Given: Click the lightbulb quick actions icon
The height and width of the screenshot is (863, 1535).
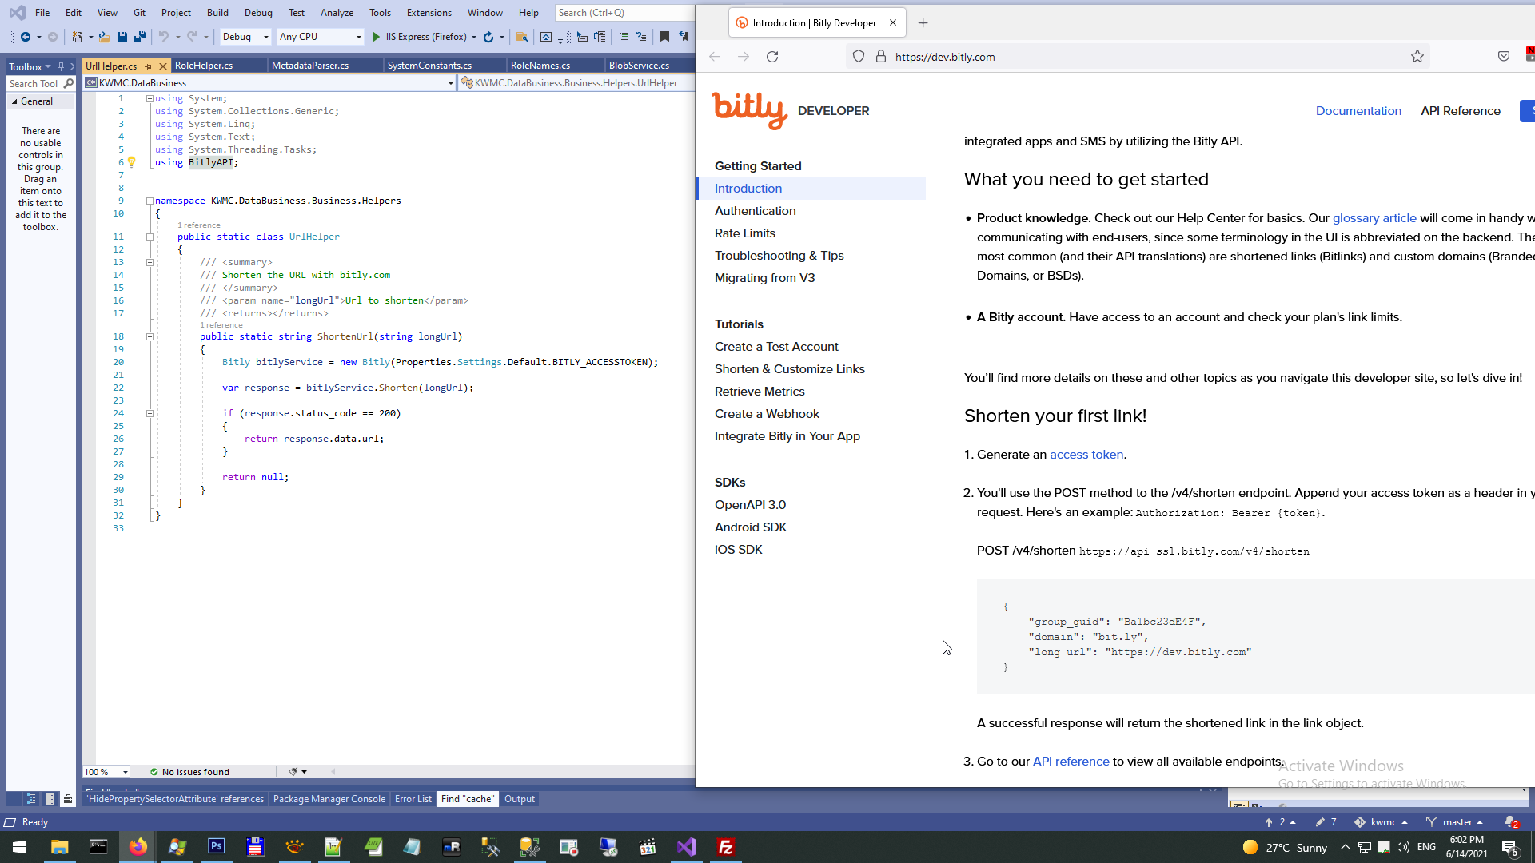Looking at the screenshot, I should pyautogui.click(x=132, y=162).
